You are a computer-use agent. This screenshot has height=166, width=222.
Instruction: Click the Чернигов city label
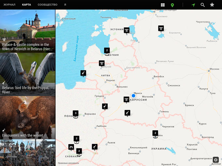click(x=168, y=127)
